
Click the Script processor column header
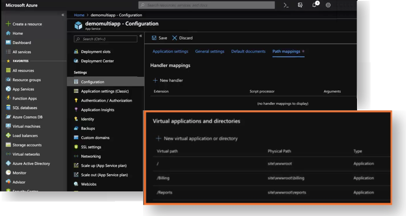[x=262, y=91]
